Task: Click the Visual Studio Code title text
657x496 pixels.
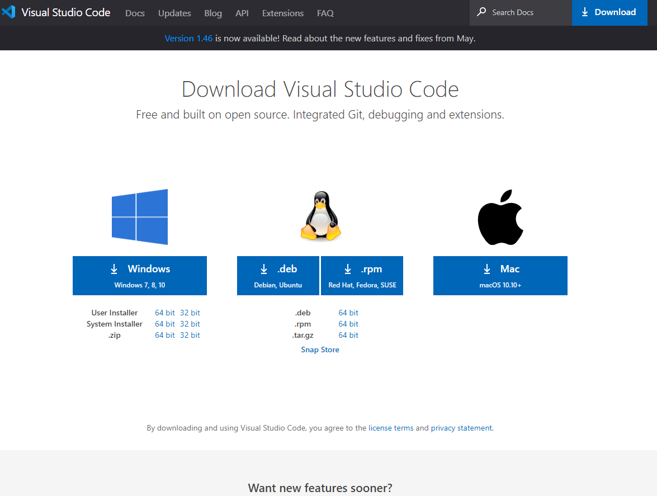Action: [66, 12]
